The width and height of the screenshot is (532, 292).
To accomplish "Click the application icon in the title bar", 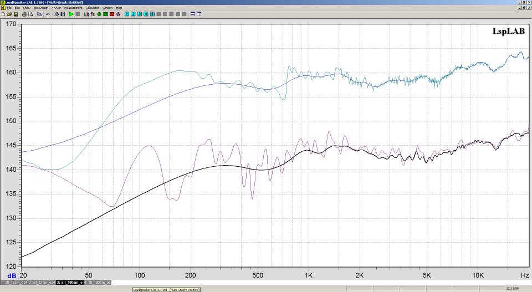I will [3, 2].
